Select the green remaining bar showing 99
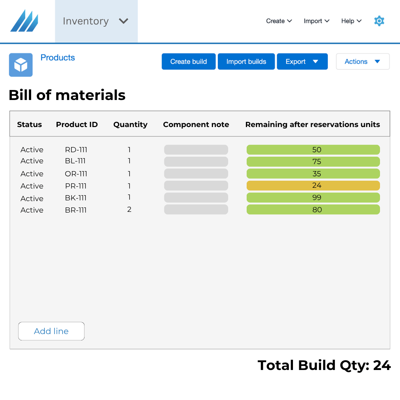Viewport: 400px width, 400px height. pyautogui.click(x=313, y=197)
